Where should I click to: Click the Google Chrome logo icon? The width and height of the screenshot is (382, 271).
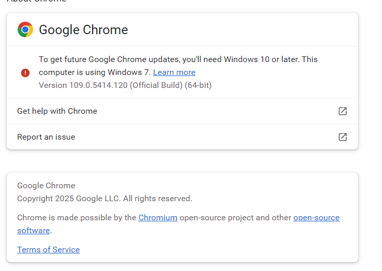[x=25, y=29]
